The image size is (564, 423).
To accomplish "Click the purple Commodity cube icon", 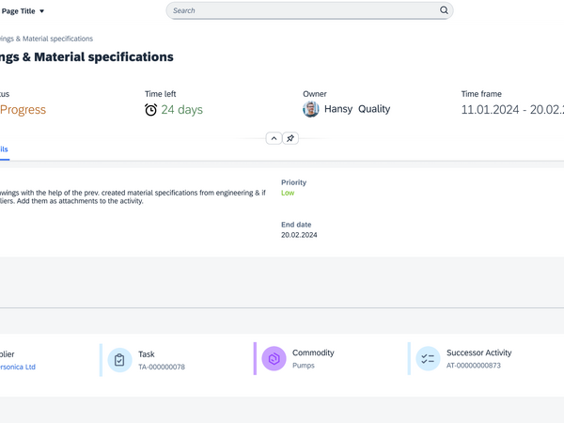I will [x=274, y=359].
